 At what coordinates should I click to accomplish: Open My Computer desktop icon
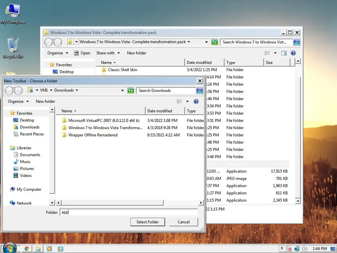13,14
